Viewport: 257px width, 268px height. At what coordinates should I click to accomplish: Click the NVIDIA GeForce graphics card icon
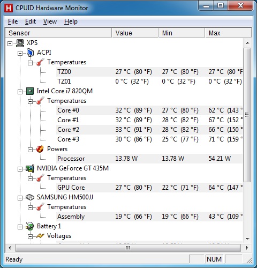click(x=30, y=168)
